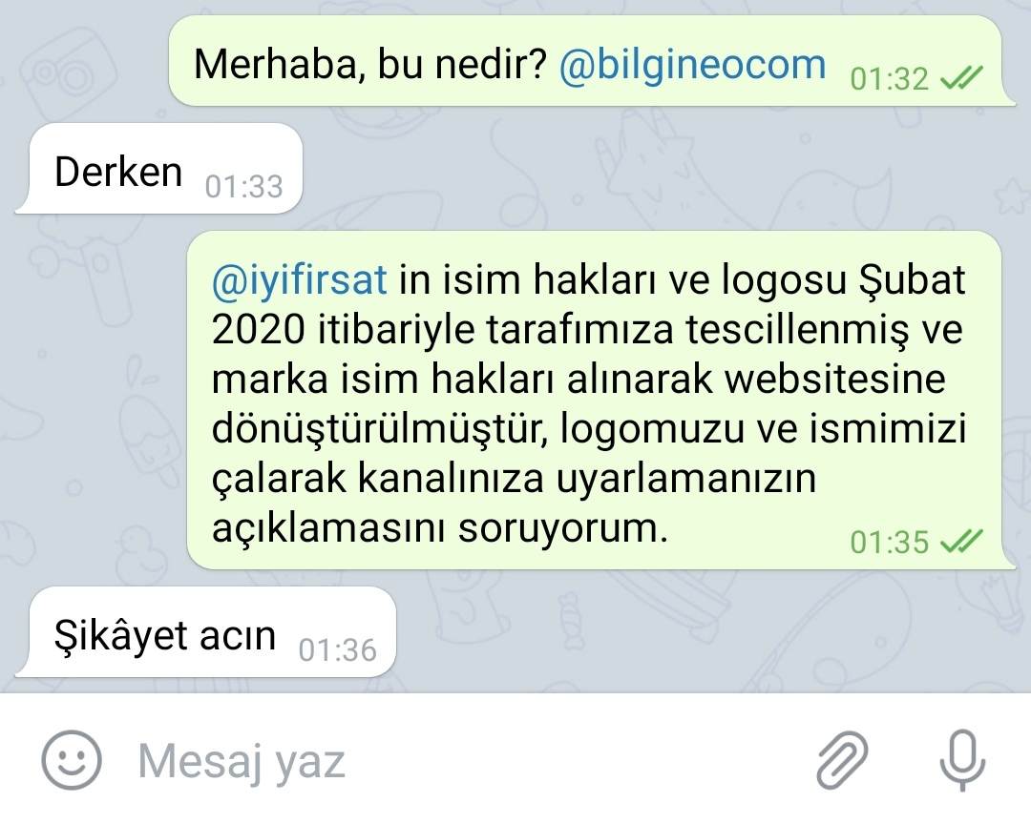Open the @bilgineocom mention link

click(x=692, y=65)
